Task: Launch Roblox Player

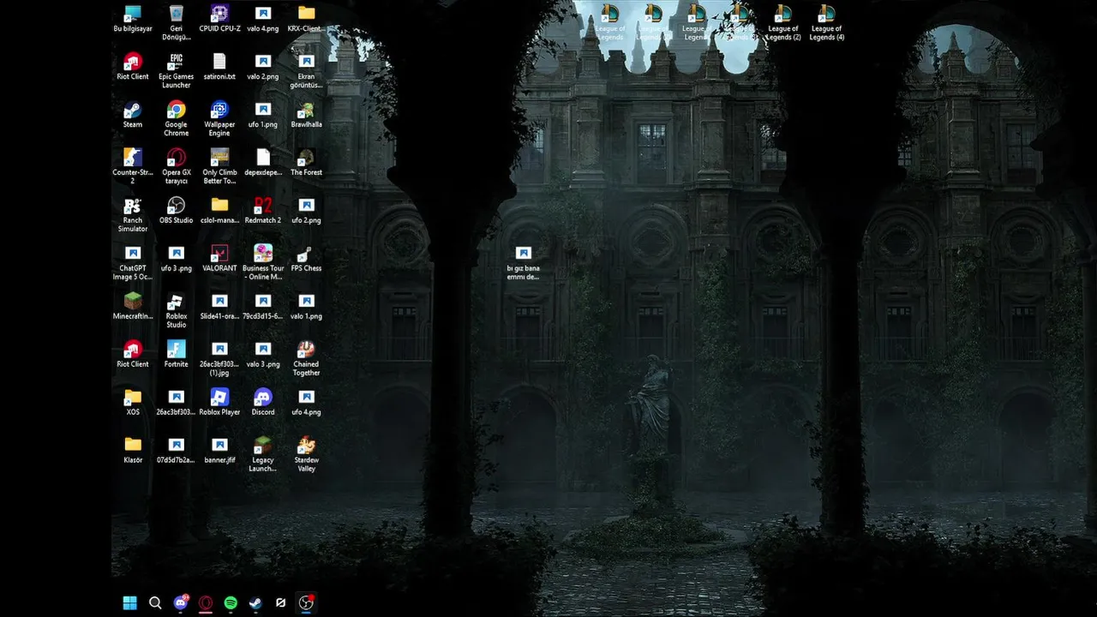Action: 219,403
